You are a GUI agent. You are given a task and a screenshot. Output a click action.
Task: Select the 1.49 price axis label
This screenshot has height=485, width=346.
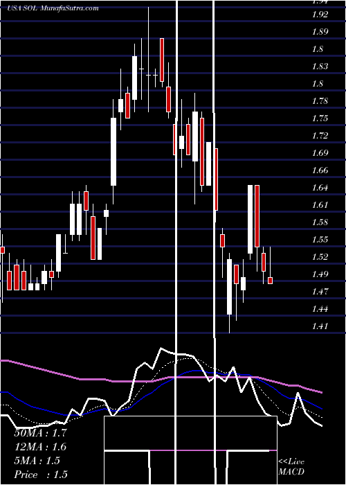[322, 274]
